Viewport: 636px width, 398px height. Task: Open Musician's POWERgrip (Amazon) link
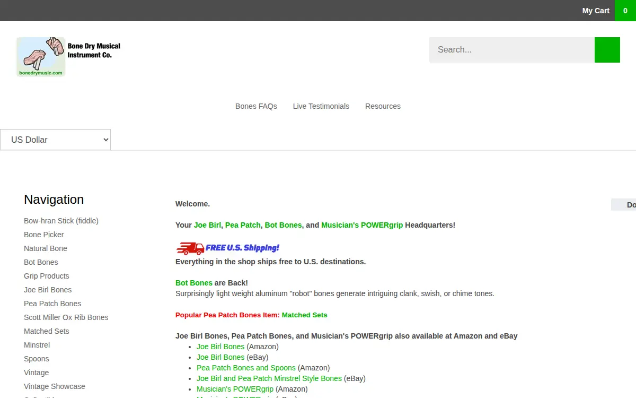[235, 389]
